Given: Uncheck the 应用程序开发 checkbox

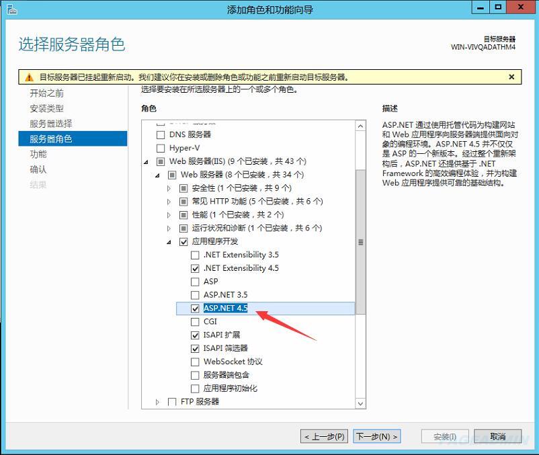Looking at the screenshot, I should coord(183,242).
